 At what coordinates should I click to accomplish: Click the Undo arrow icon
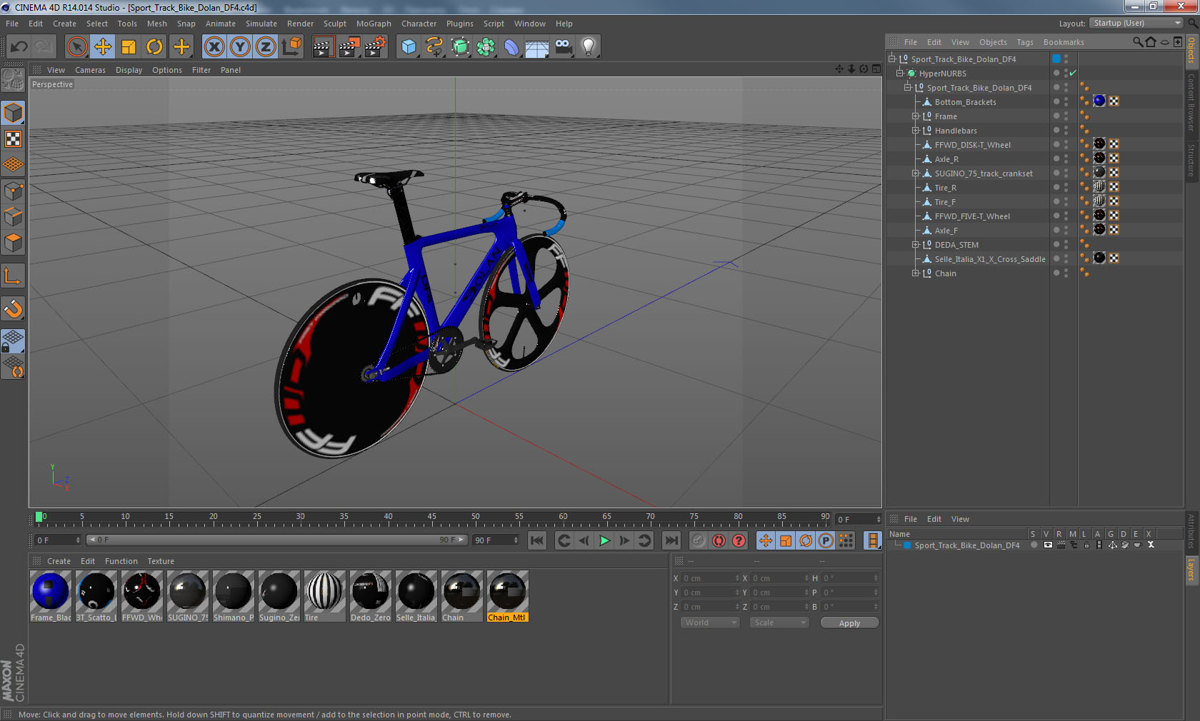19,47
